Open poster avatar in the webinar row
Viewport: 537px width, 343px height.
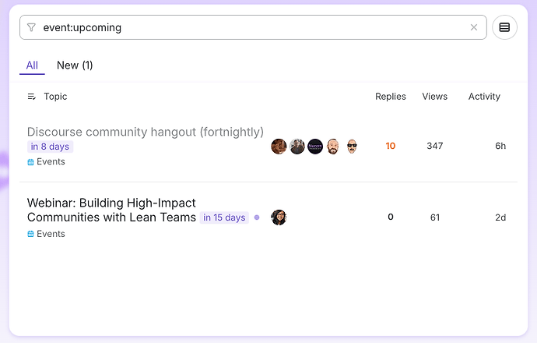279,217
